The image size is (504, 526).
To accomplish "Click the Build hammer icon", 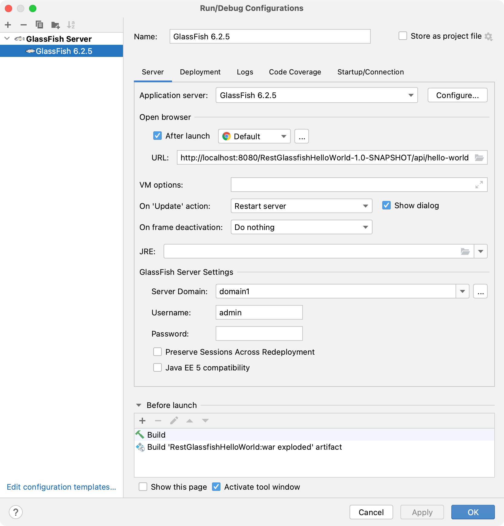I will pos(140,435).
